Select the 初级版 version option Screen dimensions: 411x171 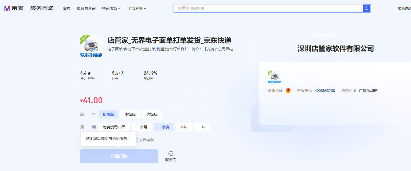[108, 114]
